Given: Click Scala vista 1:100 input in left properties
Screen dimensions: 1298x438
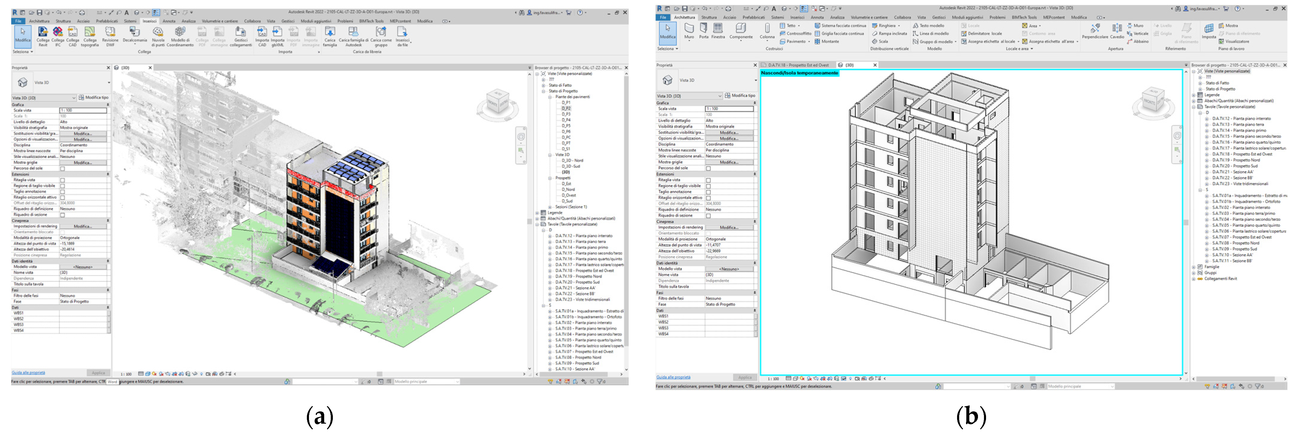Looking at the screenshot, I should [x=83, y=110].
